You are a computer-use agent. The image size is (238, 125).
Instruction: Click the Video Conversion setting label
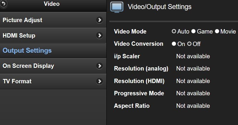click(139, 44)
